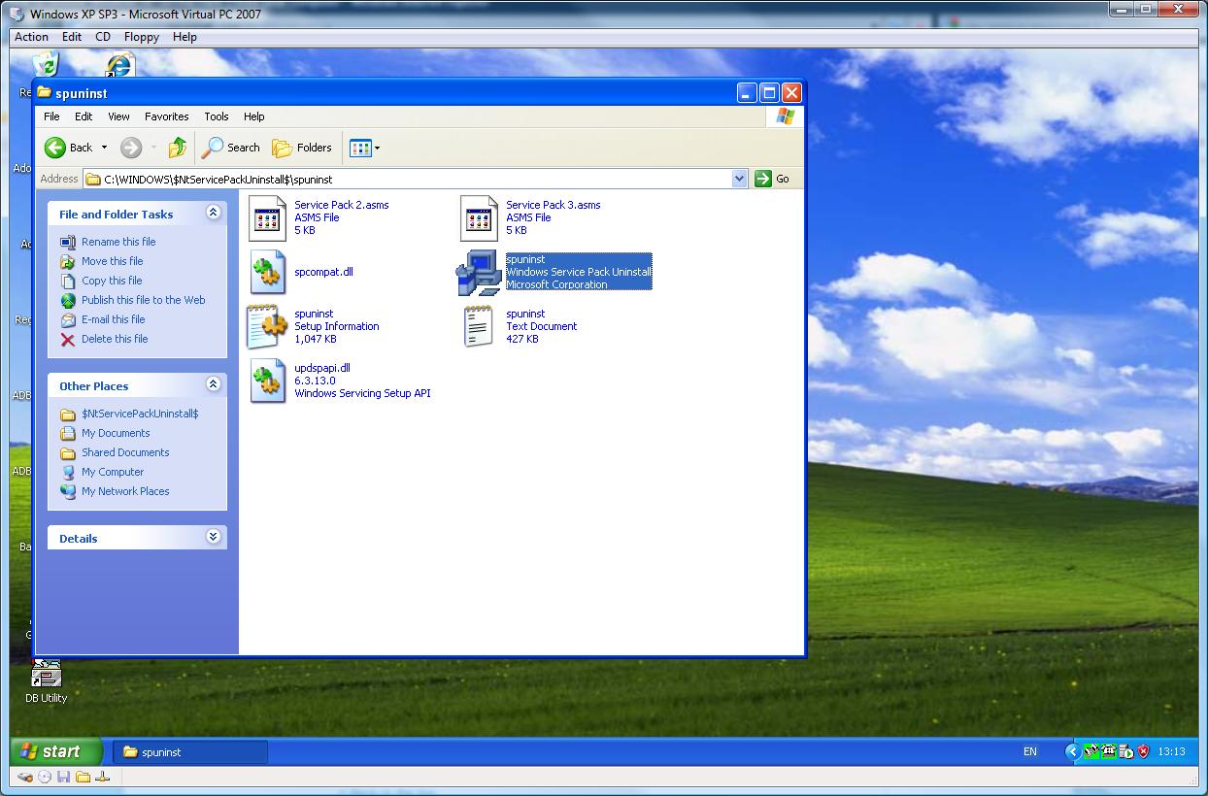This screenshot has width=1208, height=796.
Task: Click 'E-mail this file' task
Action: (114, 319)
